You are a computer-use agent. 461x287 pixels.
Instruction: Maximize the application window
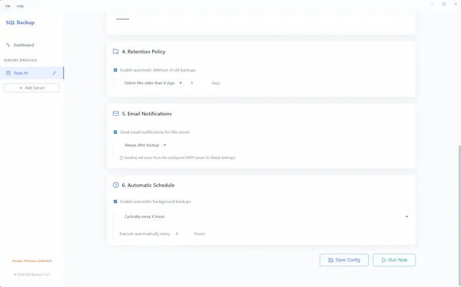(444, 4)
